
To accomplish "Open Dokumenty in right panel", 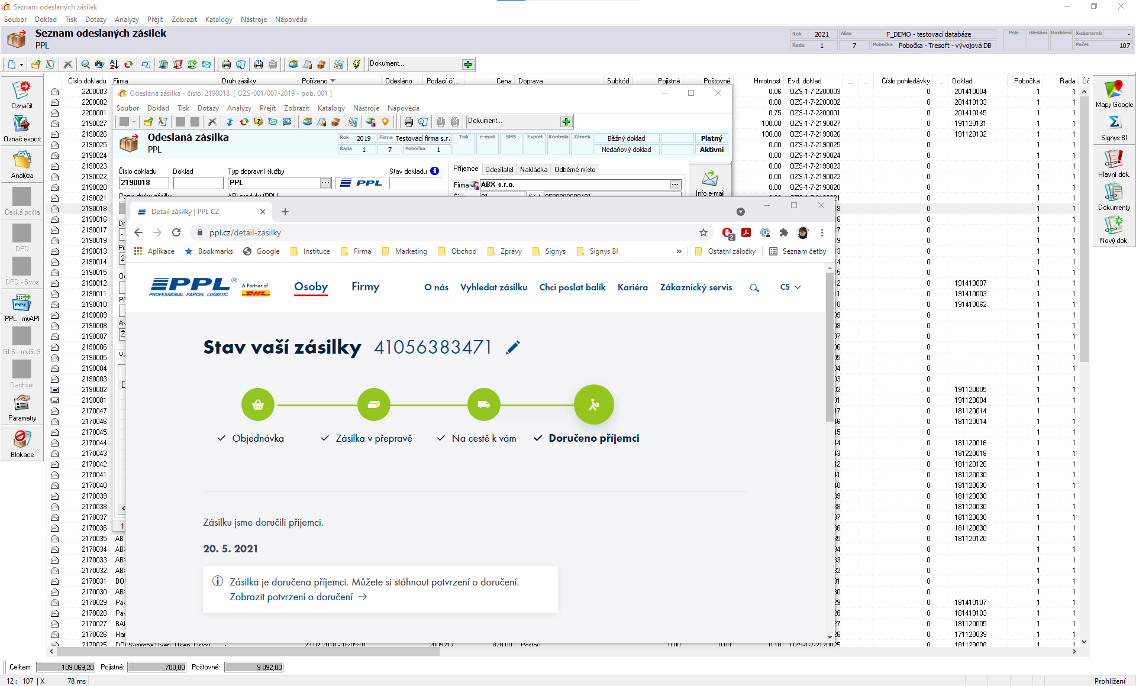I will coord(1114,196).
